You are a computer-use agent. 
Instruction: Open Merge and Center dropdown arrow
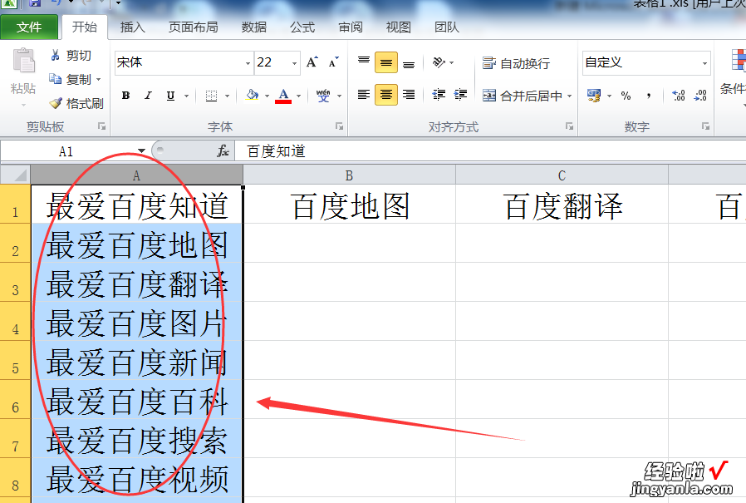pyautogui.click(x=569, y=96)
